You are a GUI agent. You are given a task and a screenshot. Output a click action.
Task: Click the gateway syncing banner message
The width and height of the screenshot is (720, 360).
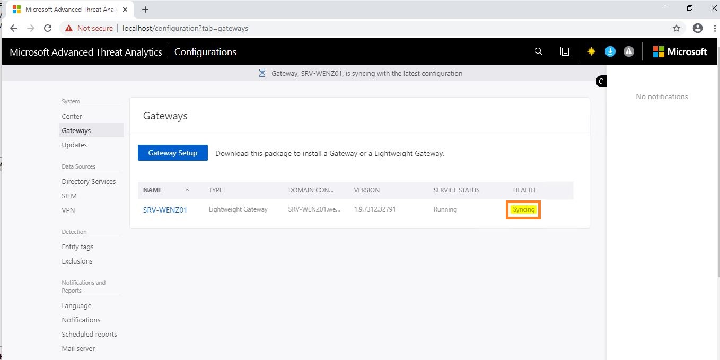367,73
